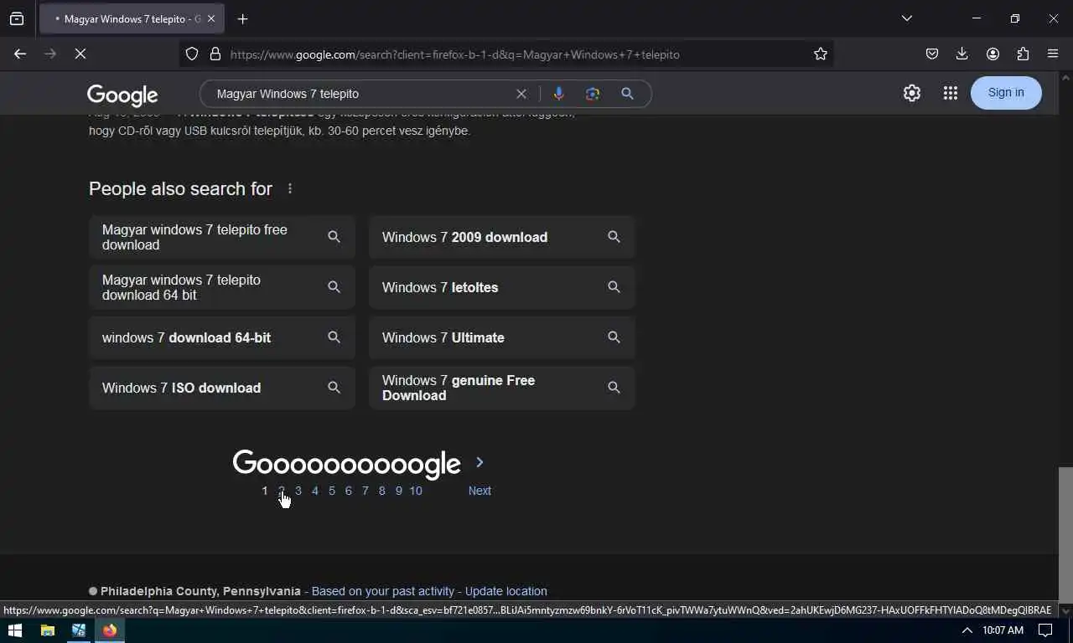Click the site security padlock icon
1073x643 pixels.
[215, 54]
